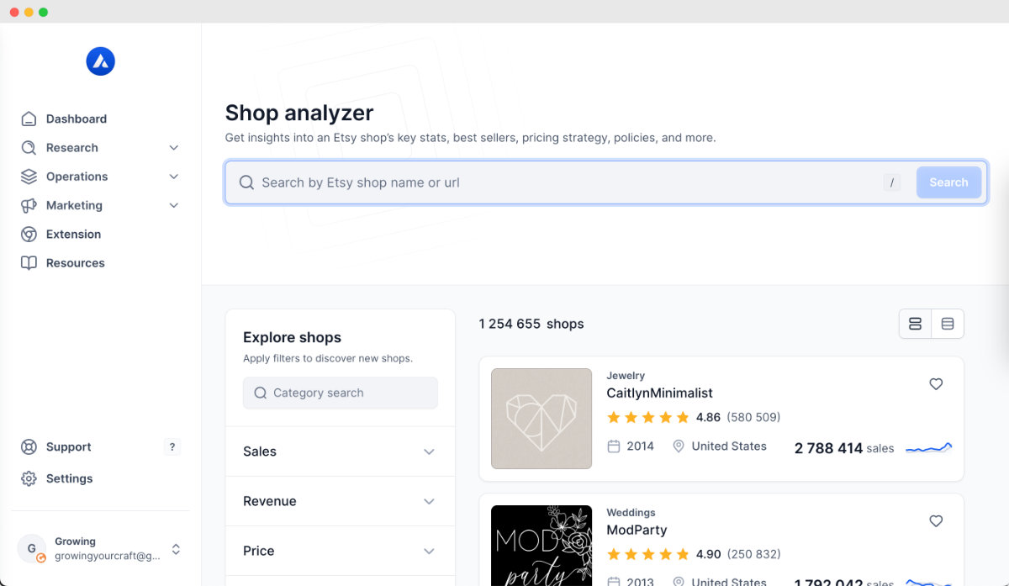Open the ModParty shop link

638,531
